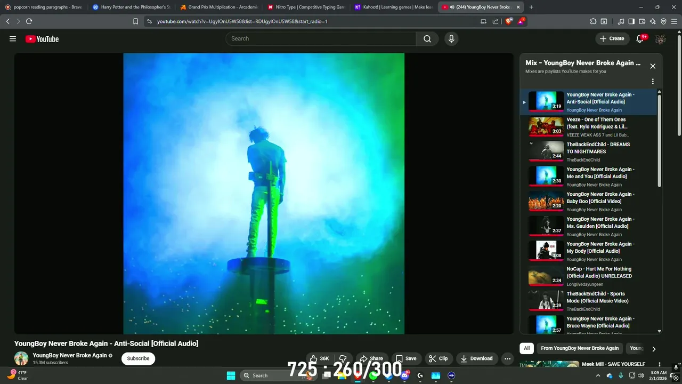Click the browser Forward arrow
Image resolution: width=682 pixels, height=384 pixels.
click(18, 21)
